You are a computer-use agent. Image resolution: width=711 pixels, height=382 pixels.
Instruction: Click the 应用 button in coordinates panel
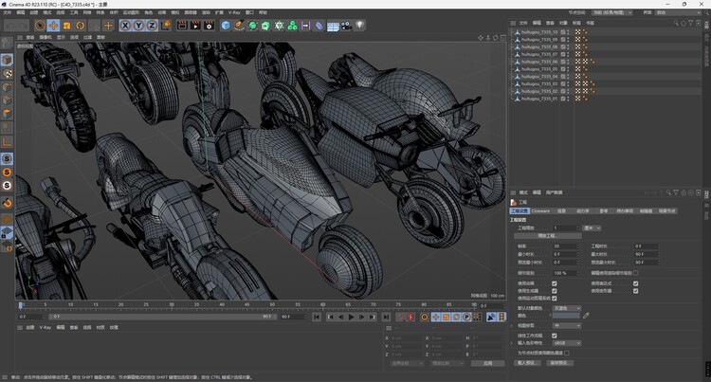487,363
